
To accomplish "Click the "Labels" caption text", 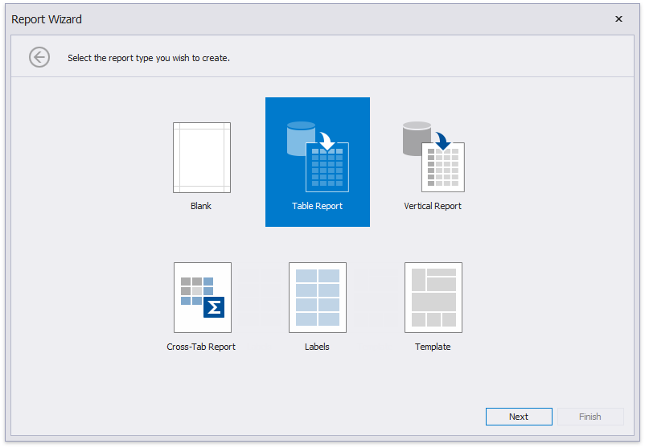I will (317, 347).
